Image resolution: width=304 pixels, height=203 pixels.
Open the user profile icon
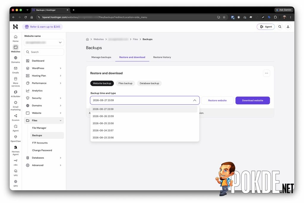click(288, 27)
